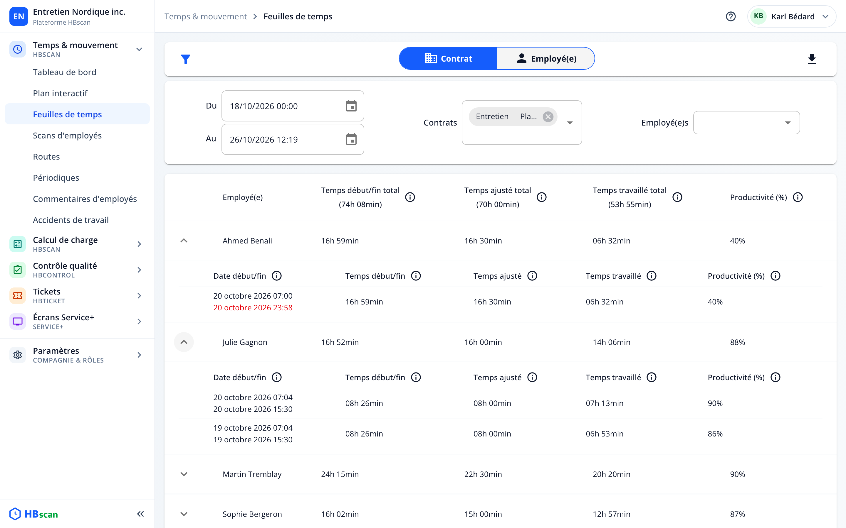Show info for Temps travaillé total
The width and height of the screenshot is (846, 528).
[677, 197]
